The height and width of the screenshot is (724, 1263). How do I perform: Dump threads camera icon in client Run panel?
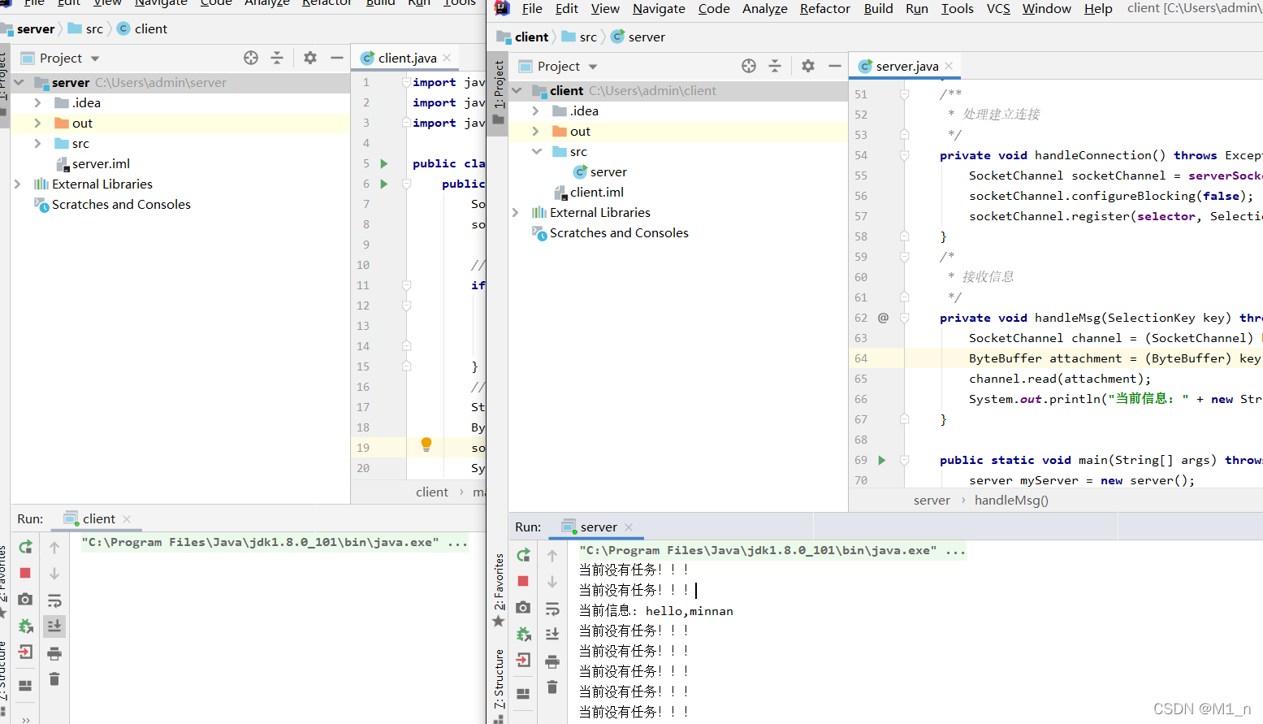pos(25,599)
